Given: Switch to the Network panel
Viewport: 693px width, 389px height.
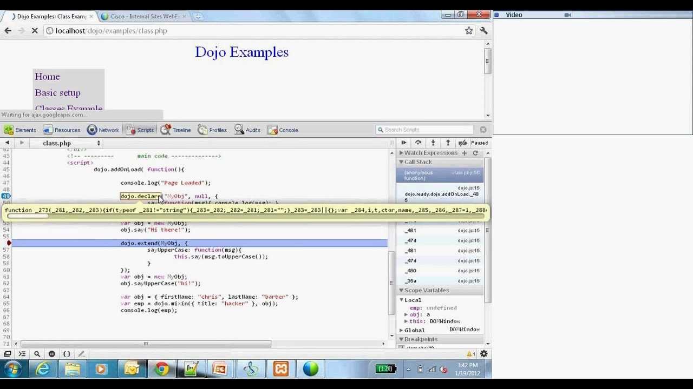Looking at the screenshot, I should point(103,130).
